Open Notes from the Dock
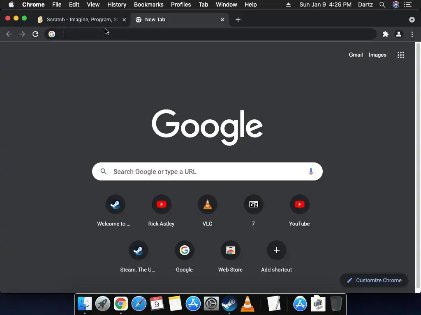This screenshot has height=315, width=421. click(x=175, y=304)
